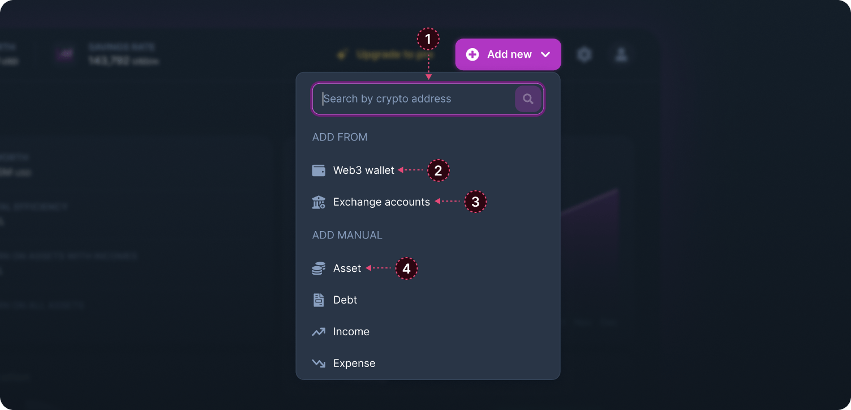Open the user profile icon
This screenshot has height=410, width=851.
point(621,54)
